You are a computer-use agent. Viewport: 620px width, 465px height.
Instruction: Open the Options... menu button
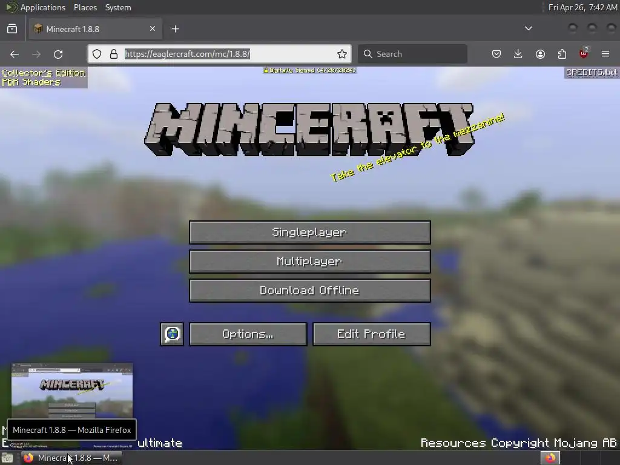point(248,334)
